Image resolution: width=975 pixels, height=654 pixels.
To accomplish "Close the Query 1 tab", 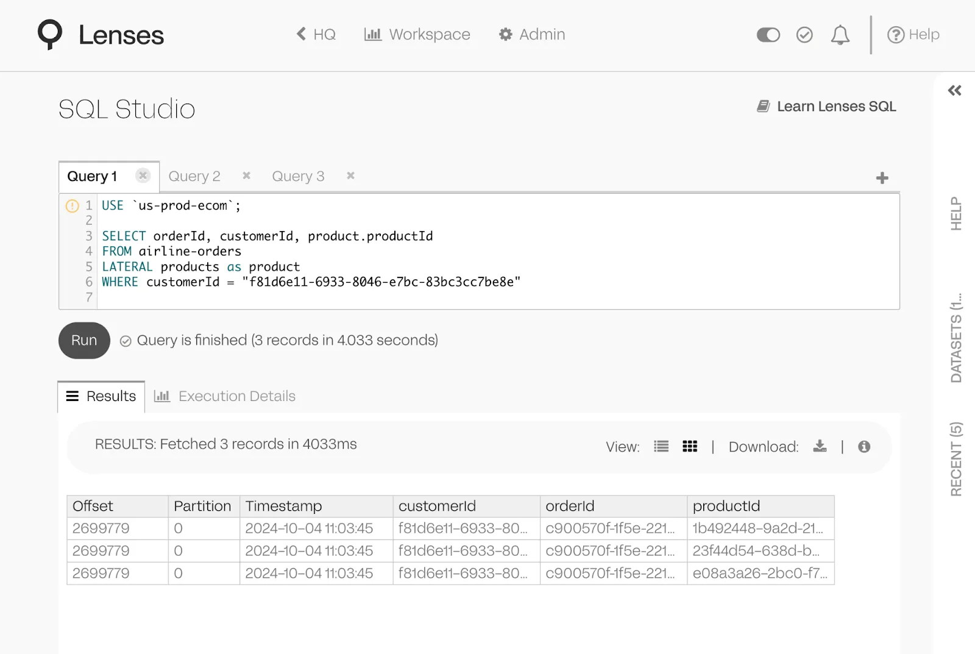I will (143, 176).
